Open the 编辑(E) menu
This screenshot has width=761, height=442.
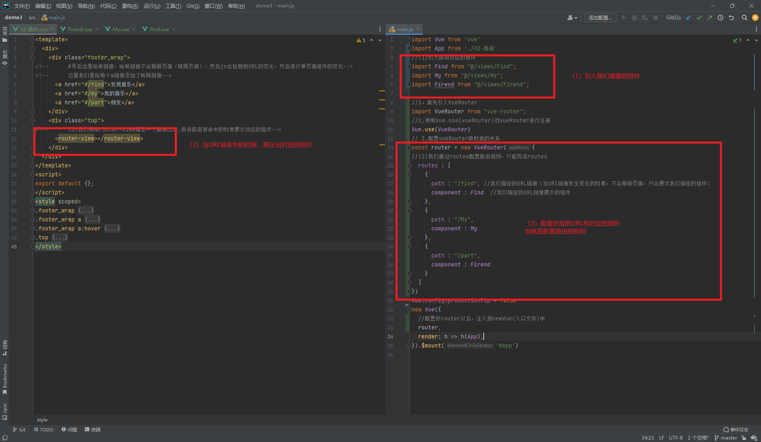pyautogui.click(x=43, y=6)
